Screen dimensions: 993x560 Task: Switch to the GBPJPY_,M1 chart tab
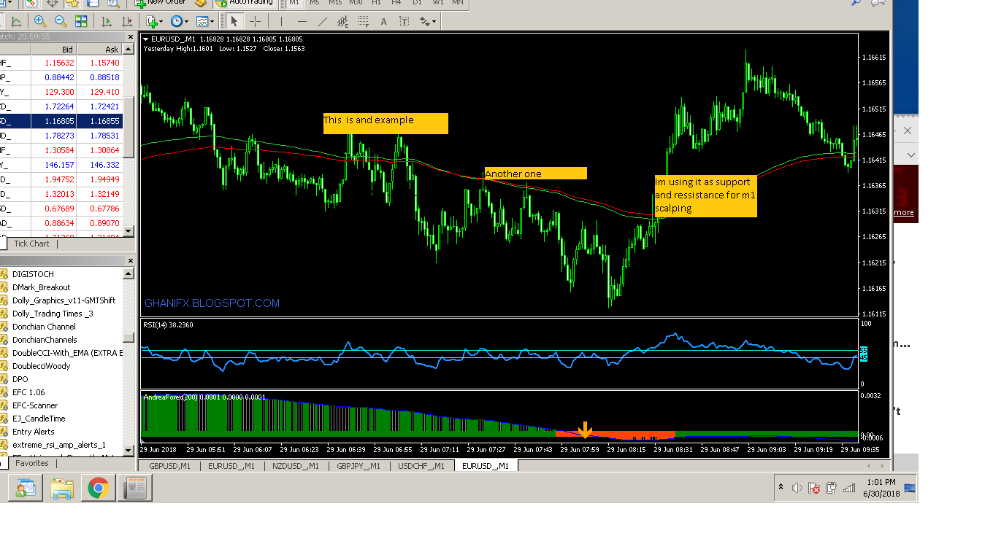pos(358,465)
